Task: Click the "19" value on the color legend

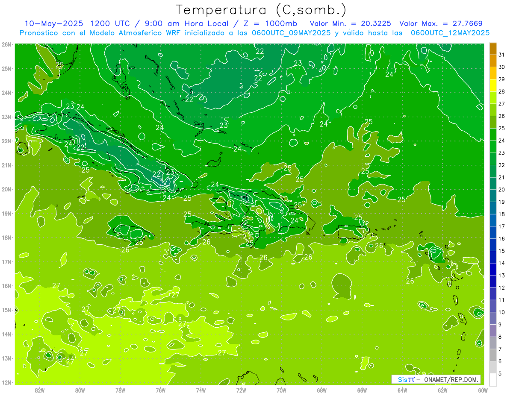Action: point(501,202)
